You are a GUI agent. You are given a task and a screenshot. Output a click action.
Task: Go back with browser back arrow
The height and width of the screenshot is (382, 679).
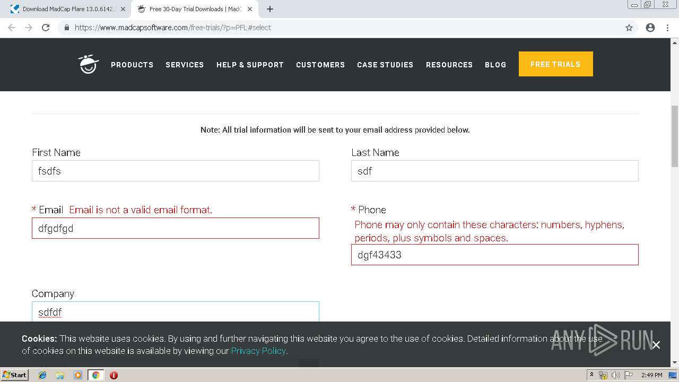(x=12, y=28)
